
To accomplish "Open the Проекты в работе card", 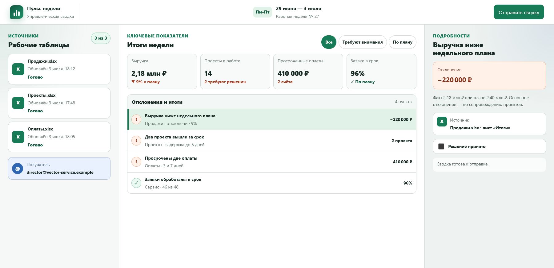I will 235,72.
